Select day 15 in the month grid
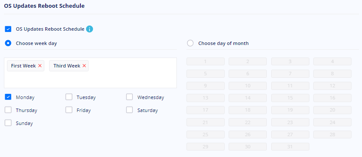The image size is (362, 157). tap(290, 98)
